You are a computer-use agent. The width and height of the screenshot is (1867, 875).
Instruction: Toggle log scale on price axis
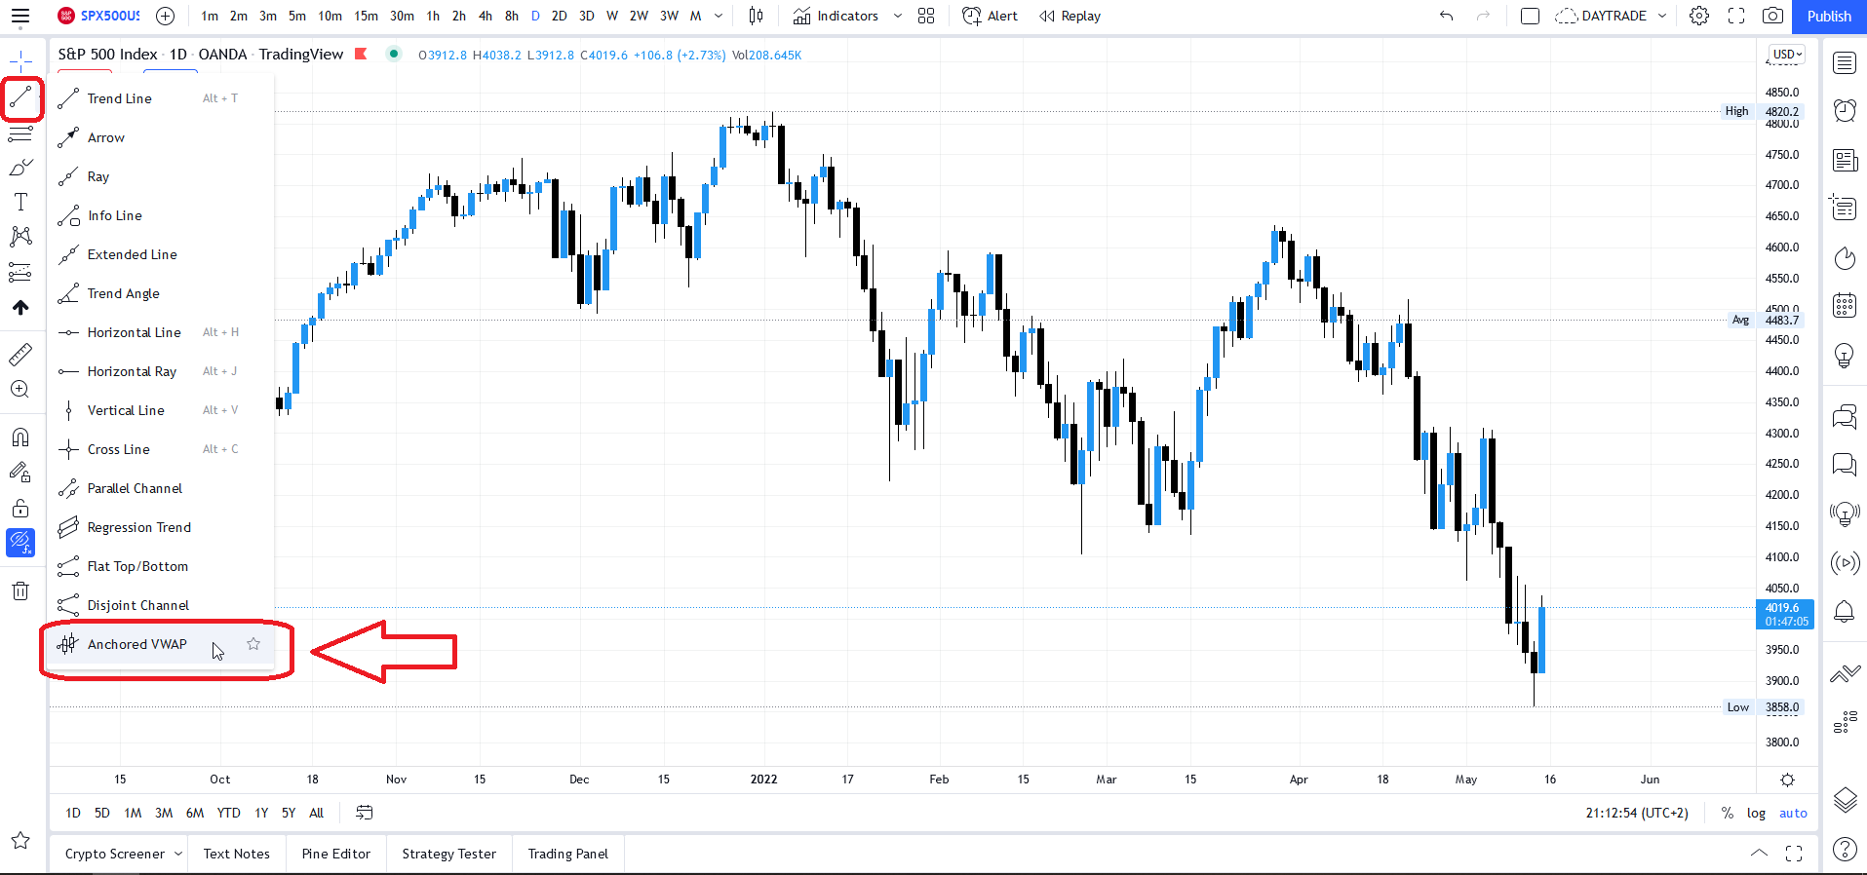1756,813
